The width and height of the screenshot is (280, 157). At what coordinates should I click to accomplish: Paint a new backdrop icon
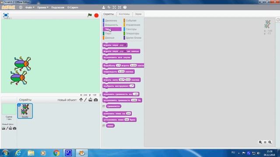pos(7,128)
